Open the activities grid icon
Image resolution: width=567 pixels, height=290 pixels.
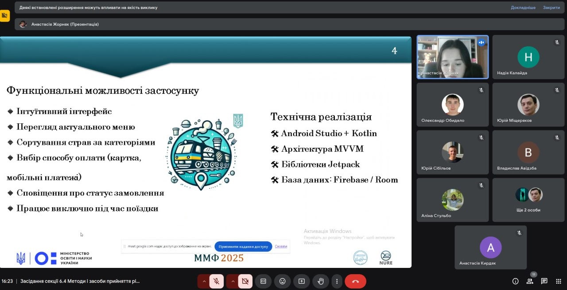pyautogui.click(x=559, y=281)
